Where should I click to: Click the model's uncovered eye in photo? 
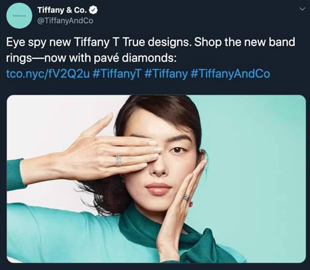click(x=177, y=150)
